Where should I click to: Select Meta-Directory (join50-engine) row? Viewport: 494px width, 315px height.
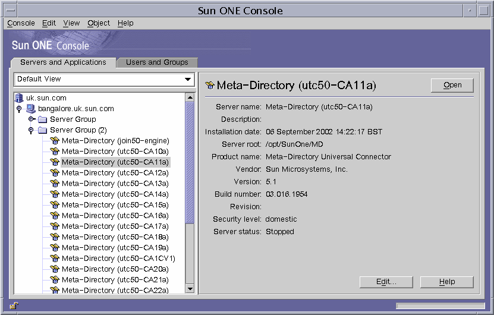tap(115, 141)
